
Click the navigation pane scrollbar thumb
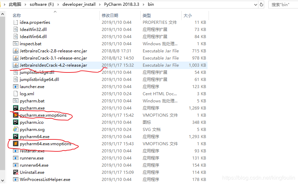(x=2, y=93)
